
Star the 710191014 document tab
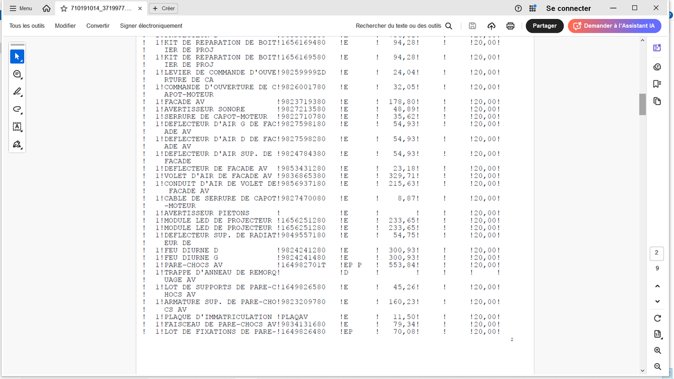pos(64,8)
